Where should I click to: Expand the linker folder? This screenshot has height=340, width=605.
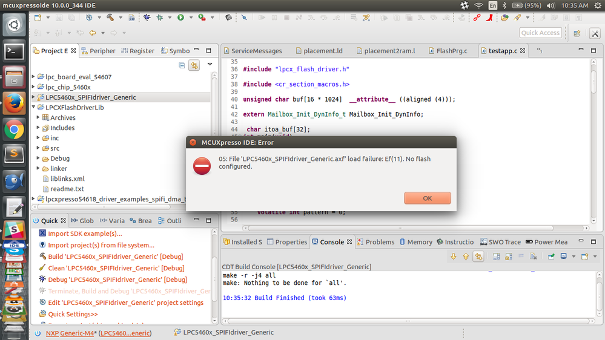tap(38, 168)
